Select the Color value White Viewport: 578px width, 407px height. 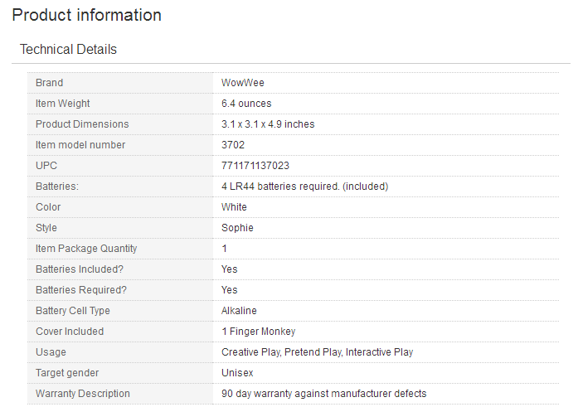point(234,207)
